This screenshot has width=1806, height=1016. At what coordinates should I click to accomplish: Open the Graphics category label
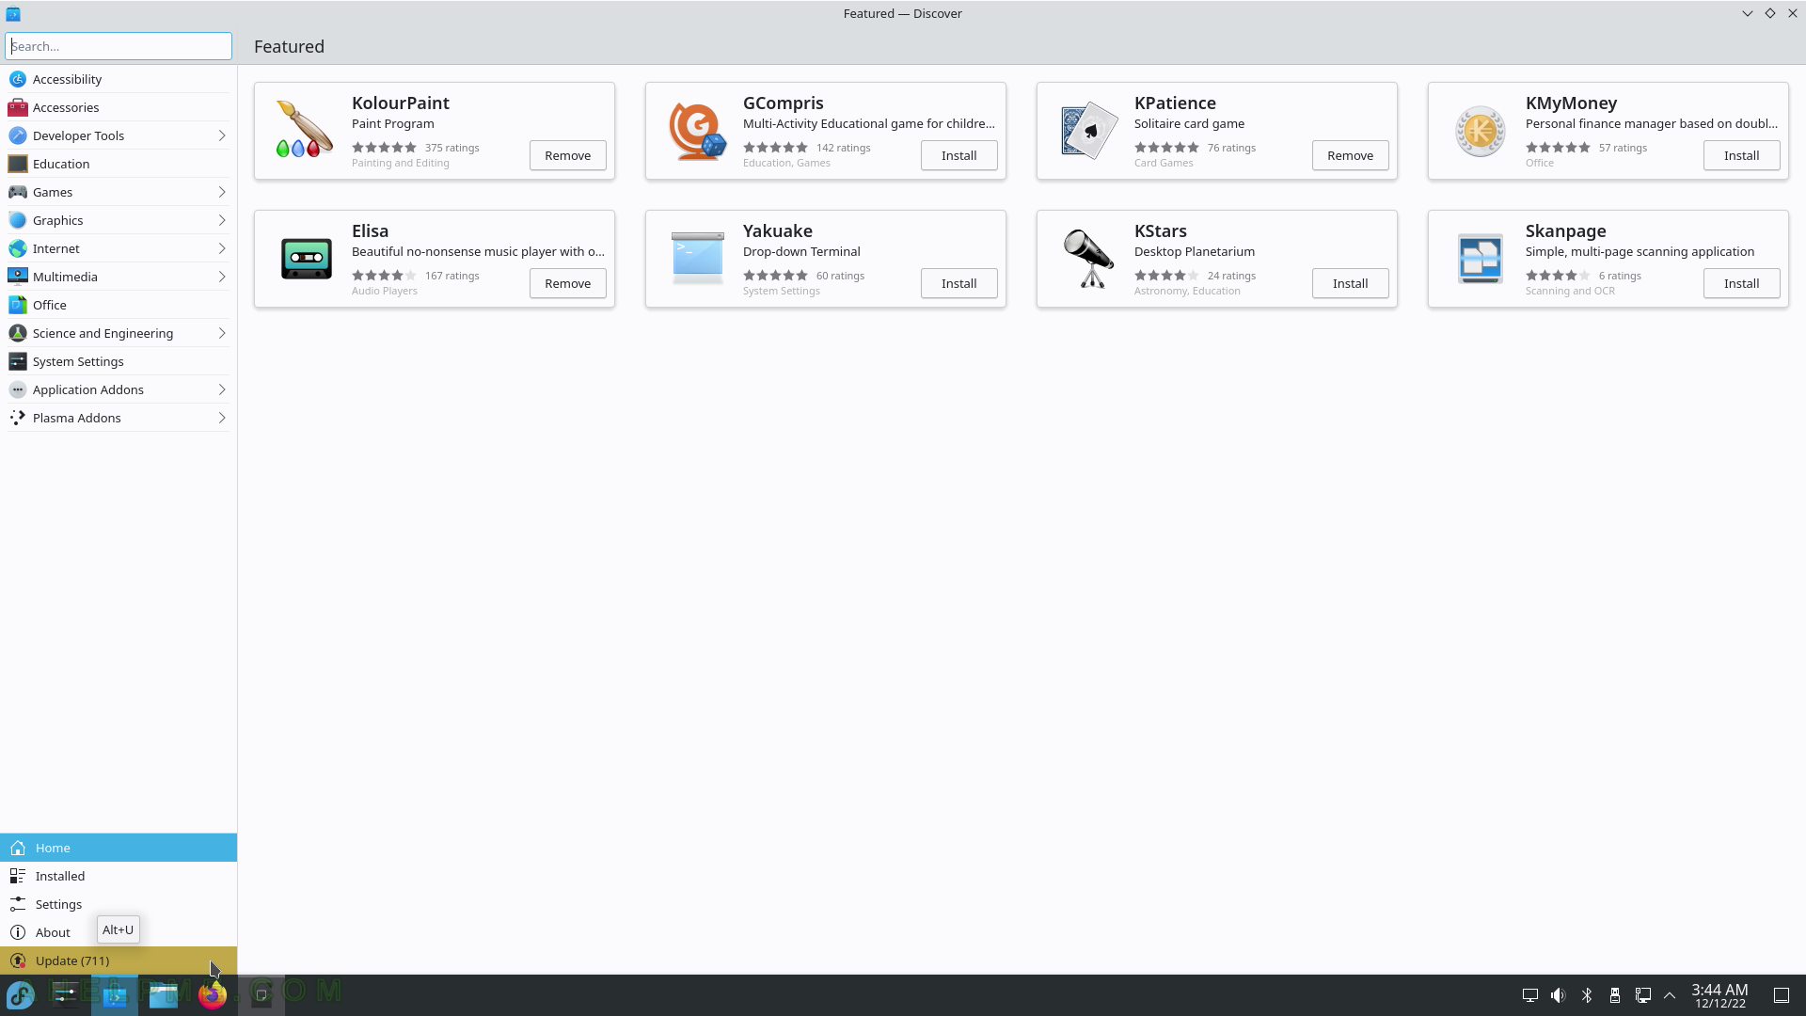point(57,220)
